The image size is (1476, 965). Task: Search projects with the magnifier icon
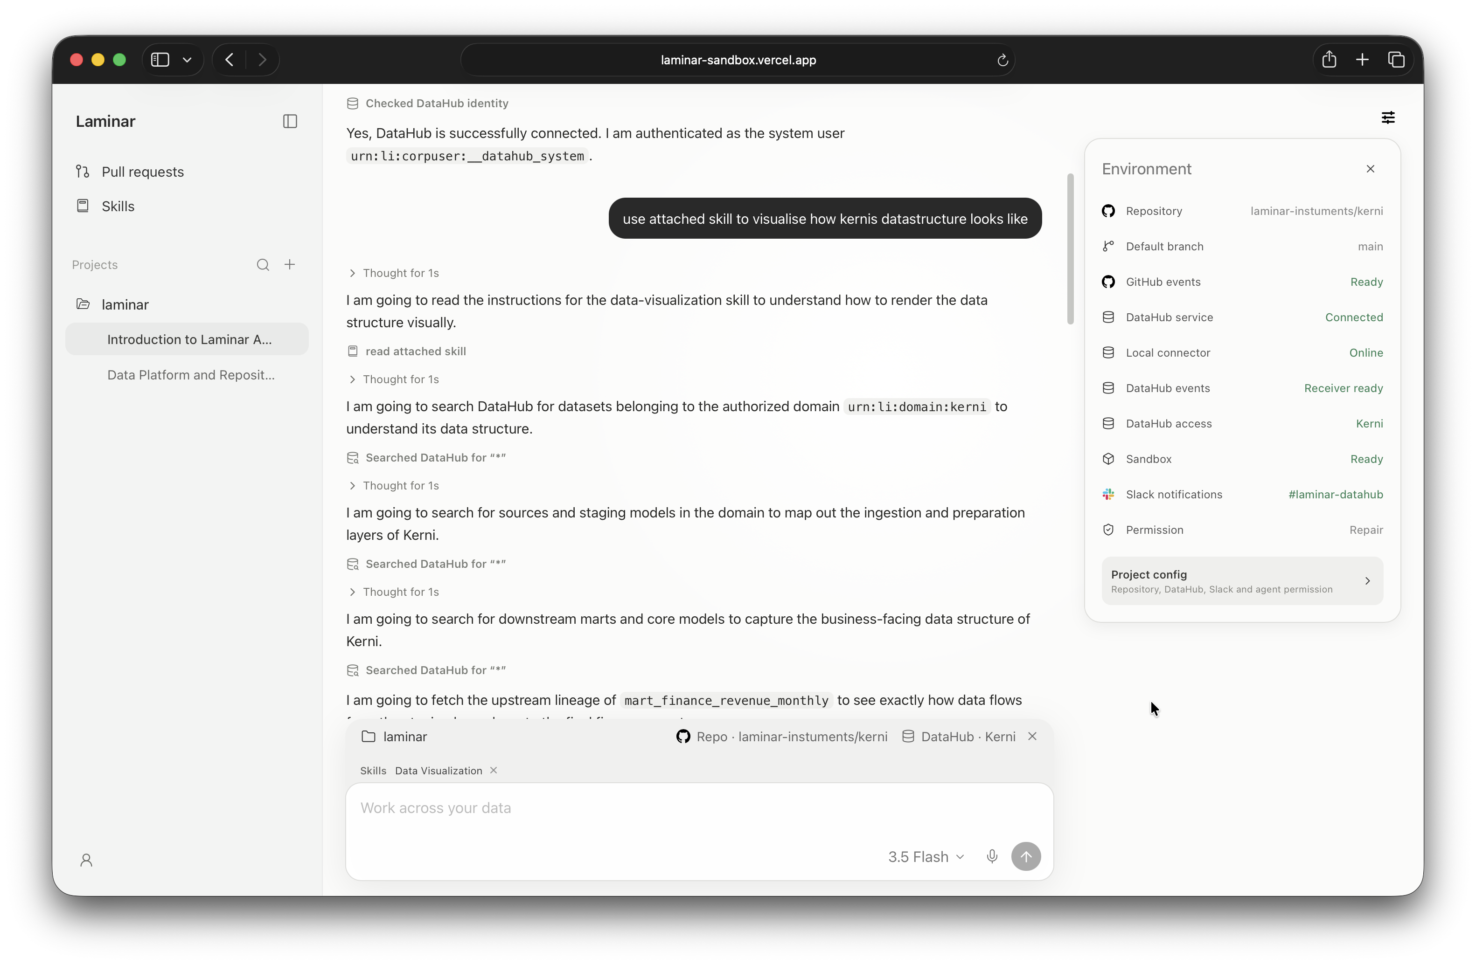[x=263, y=265]
